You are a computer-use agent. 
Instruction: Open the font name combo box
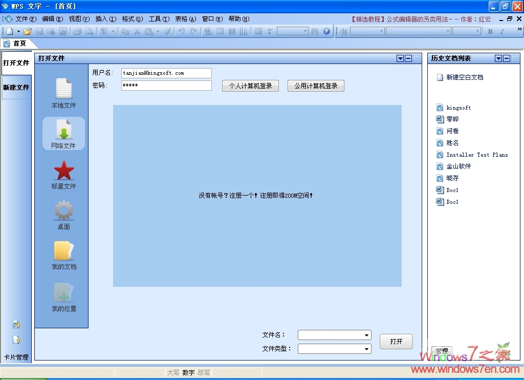coord(419,31)
